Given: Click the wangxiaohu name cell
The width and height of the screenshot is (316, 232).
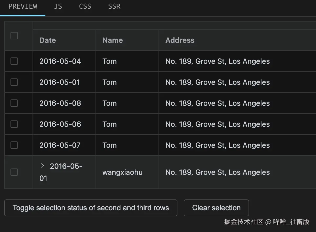Looking at the screenshot, I should click(122, 172).
